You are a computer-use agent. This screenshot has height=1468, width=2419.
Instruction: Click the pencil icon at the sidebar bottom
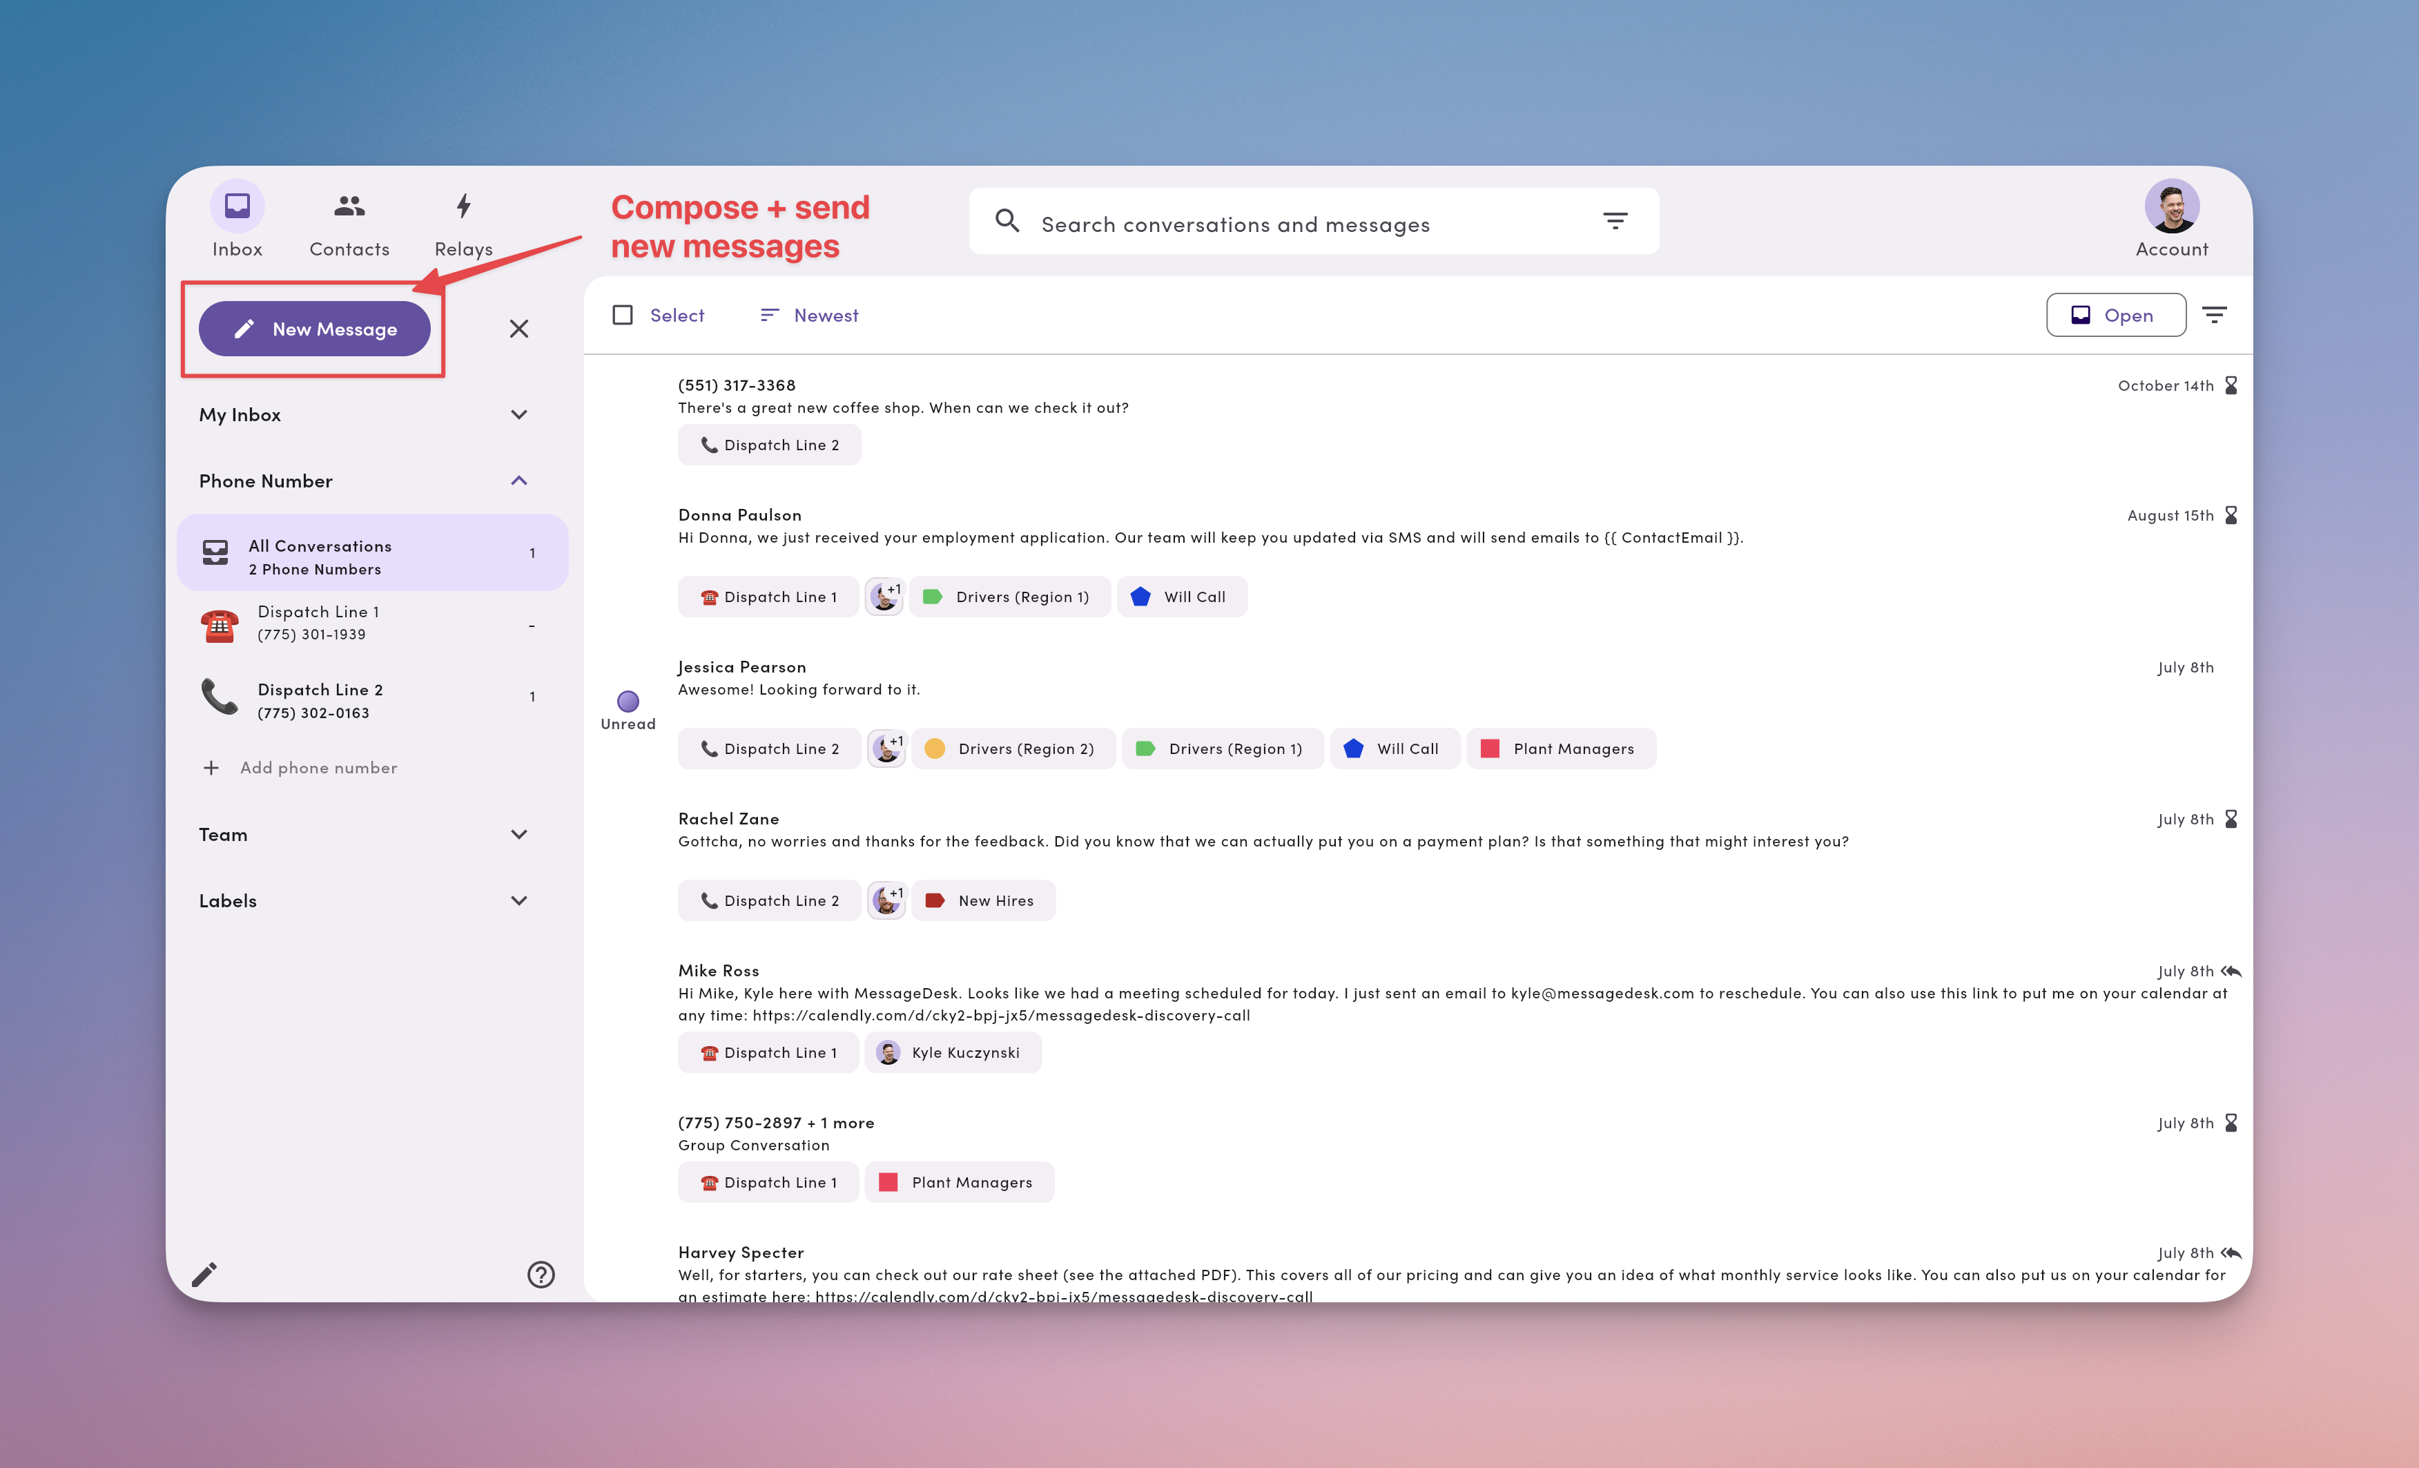coord(204,1275)
